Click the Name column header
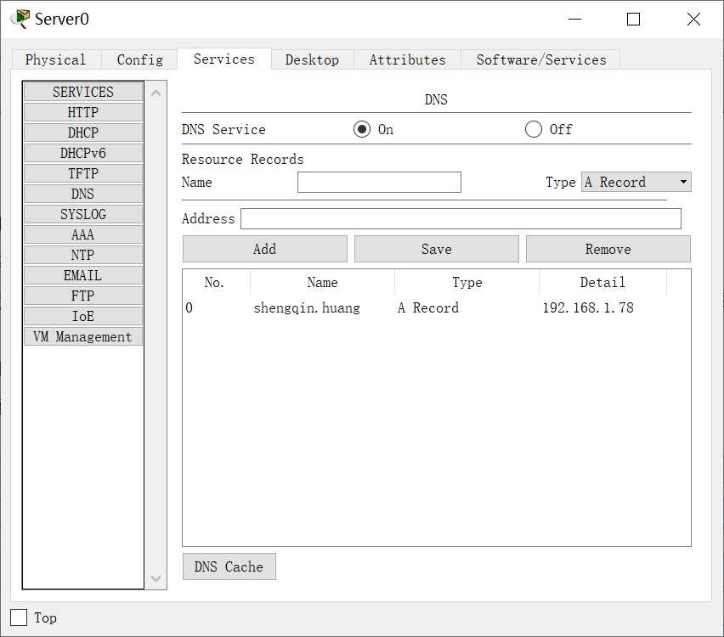This screenshot has width=724, height=637. 322,282
